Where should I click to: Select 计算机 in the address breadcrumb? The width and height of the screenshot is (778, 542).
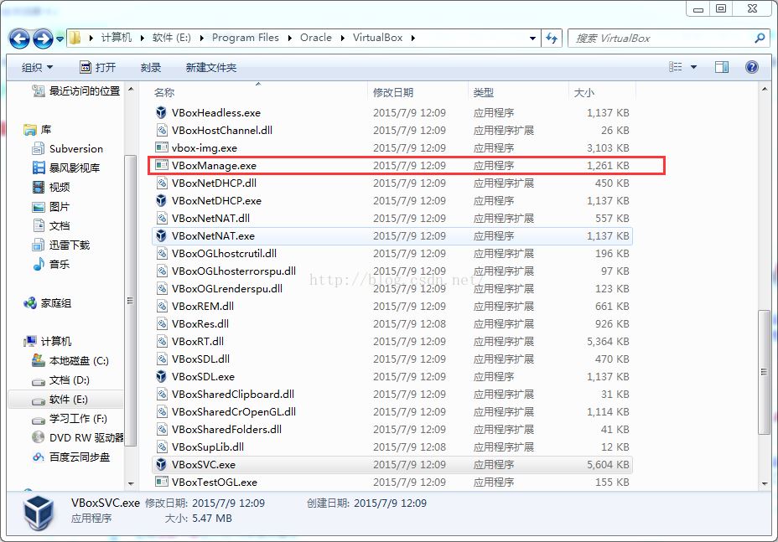click(x=117, y=38)
